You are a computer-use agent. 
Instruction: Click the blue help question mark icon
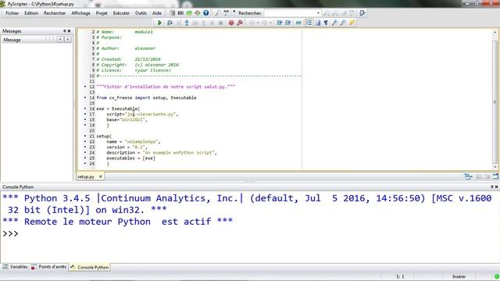tap(206, 13)
